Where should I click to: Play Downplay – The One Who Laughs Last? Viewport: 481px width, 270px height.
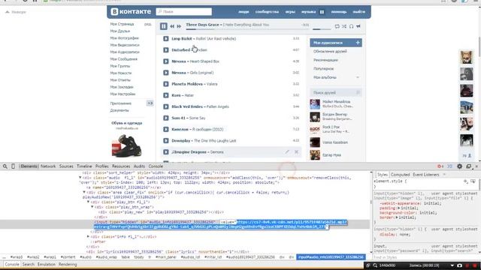coord(166,140)
